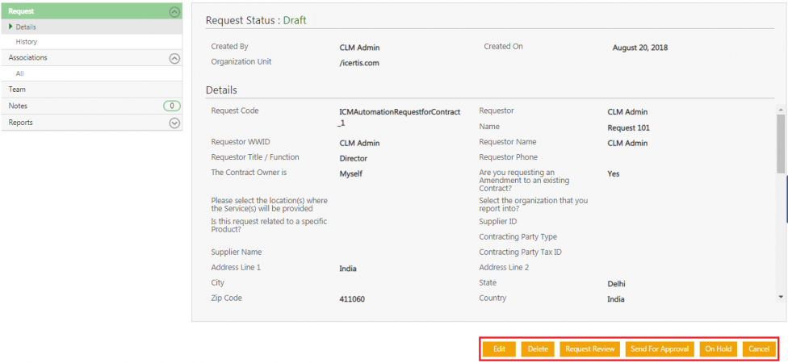
Task: Collapse the Associations section chevron
Action: [174, 58]
